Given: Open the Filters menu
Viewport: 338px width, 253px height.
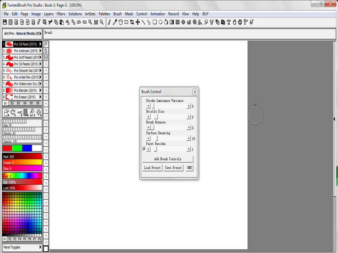Looking at the screenshot, I should pos(61,14).
